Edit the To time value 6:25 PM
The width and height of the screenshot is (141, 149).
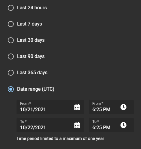click(x=111, y=125)
